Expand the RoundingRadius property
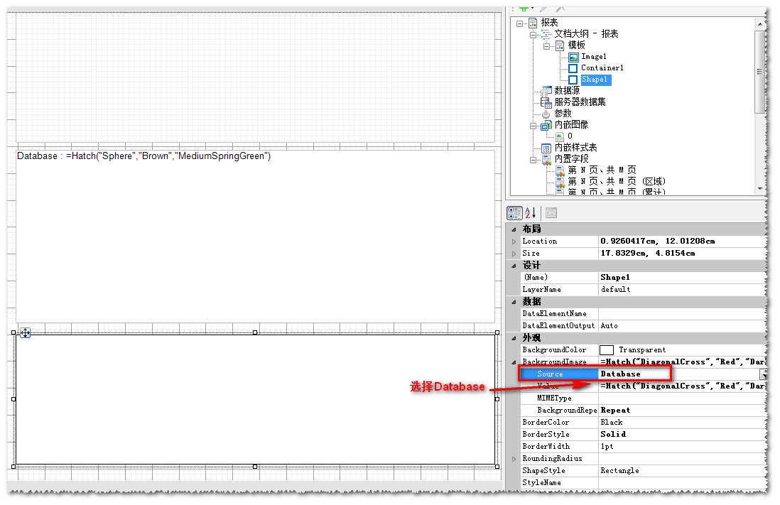The image size is (780, 505). coord(514,459)
